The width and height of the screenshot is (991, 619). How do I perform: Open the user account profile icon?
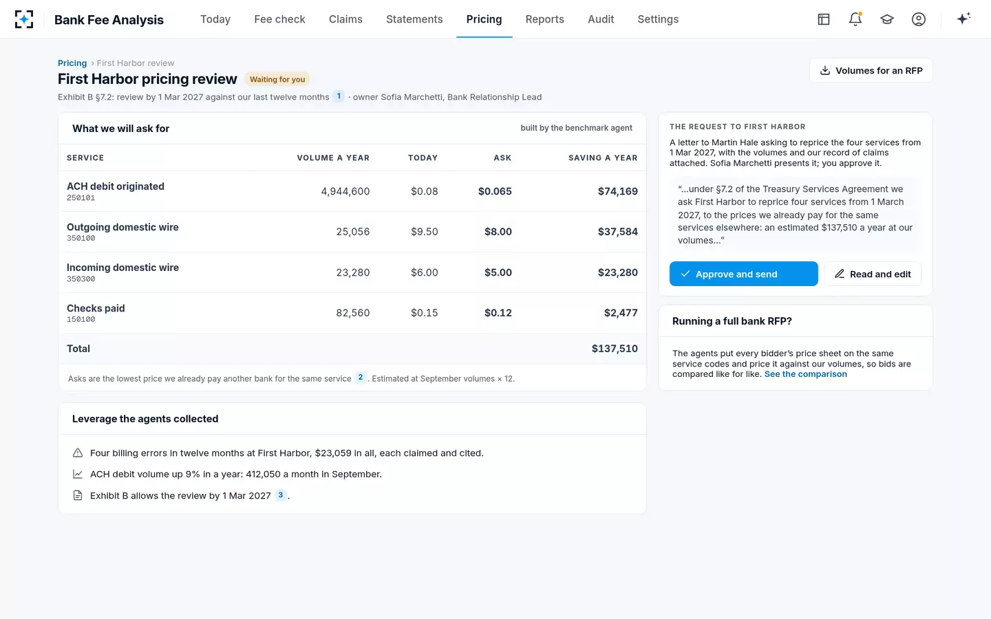coord(919,19)
